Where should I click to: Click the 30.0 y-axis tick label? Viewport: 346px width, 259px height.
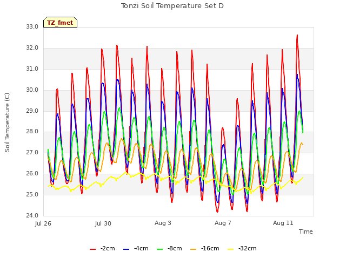(x=32, y=90)
